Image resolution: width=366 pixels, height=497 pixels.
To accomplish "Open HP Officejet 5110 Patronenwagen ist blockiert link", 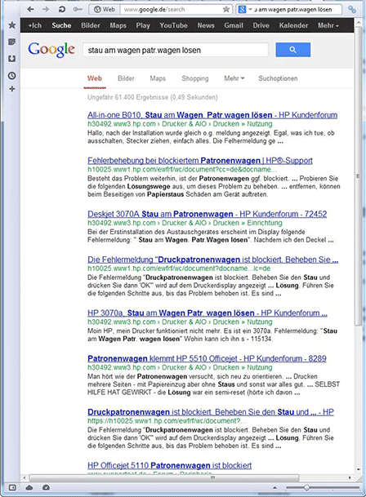I will click(169, 465).
